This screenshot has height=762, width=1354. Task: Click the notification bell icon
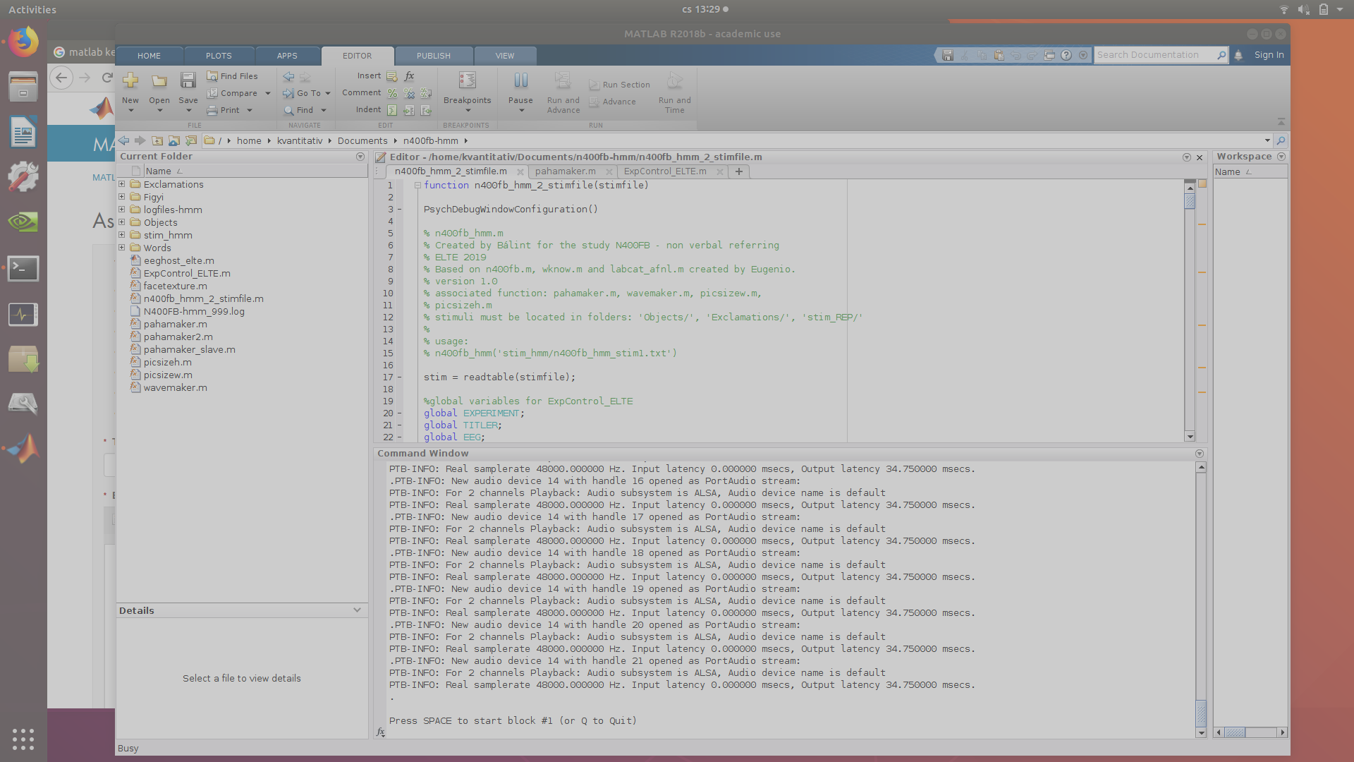1238,55
